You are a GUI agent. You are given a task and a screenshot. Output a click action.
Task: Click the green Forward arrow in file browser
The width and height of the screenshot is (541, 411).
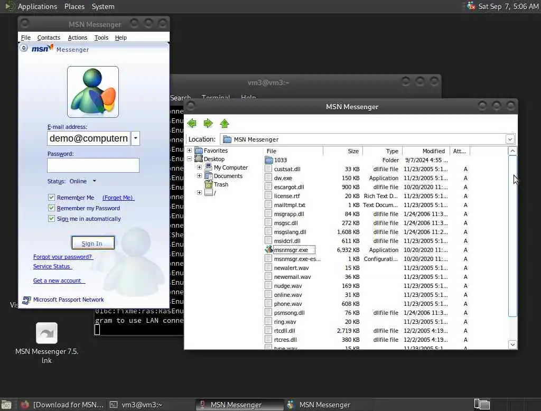click(208, 123)
